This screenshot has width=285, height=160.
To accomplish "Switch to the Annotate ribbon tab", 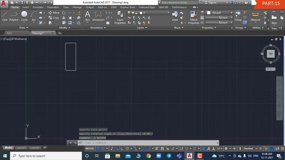I will click(38, 7).
